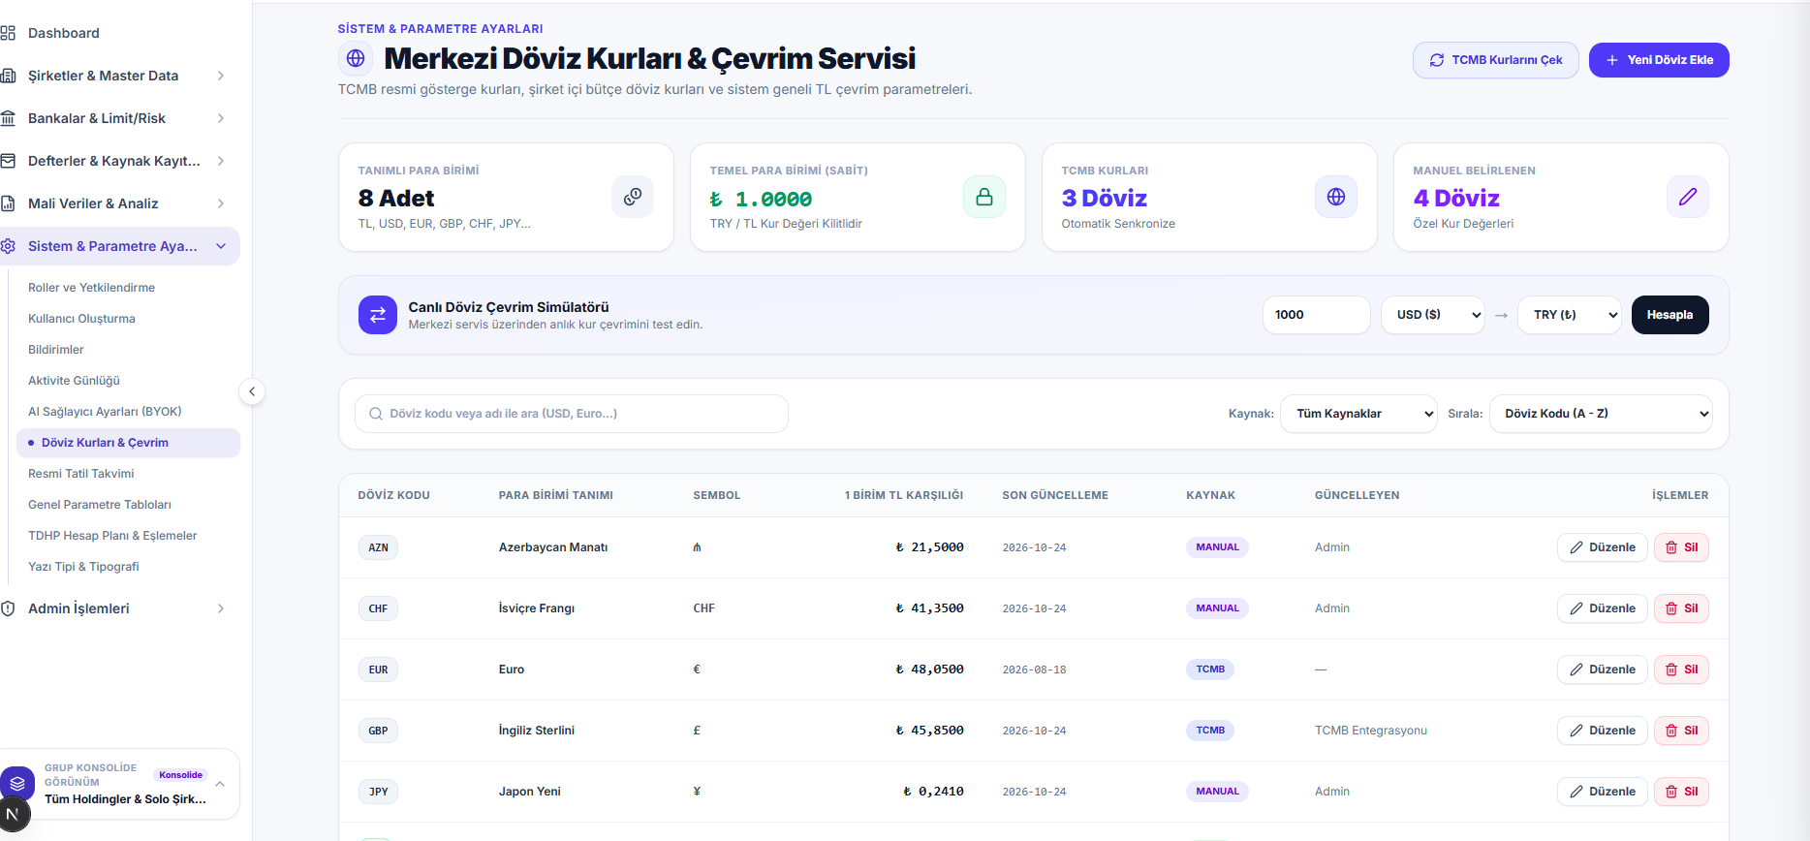Click the layers icon in consolidated view card
This screenshot has height=841, width=1810.
(17, 783)
